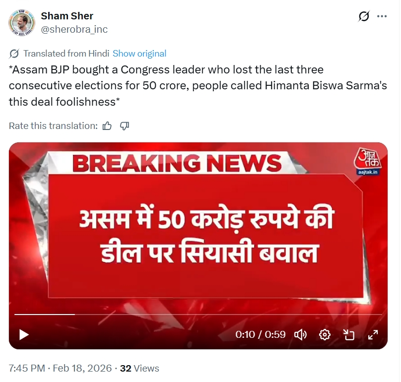Open video settings gear

click(x=325, y=334)
